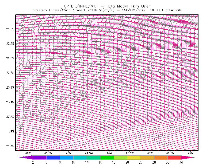Click the 21.9S latitude axis label
214x165 pixels.
[10, 29]
